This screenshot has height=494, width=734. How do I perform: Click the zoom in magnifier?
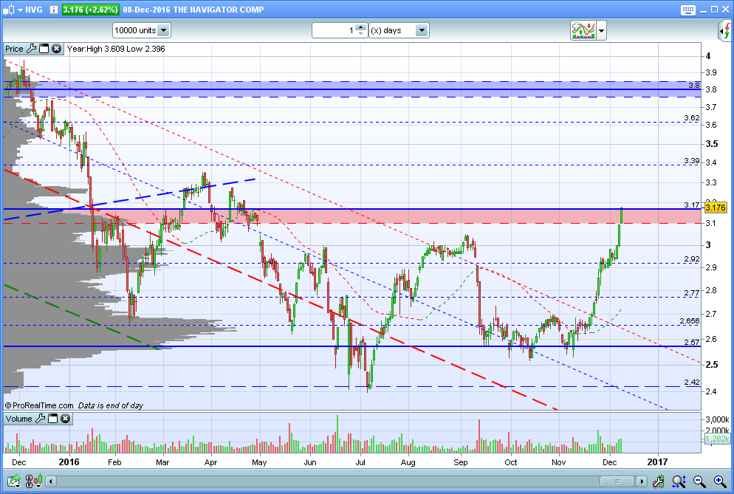(x=720, y=481)
